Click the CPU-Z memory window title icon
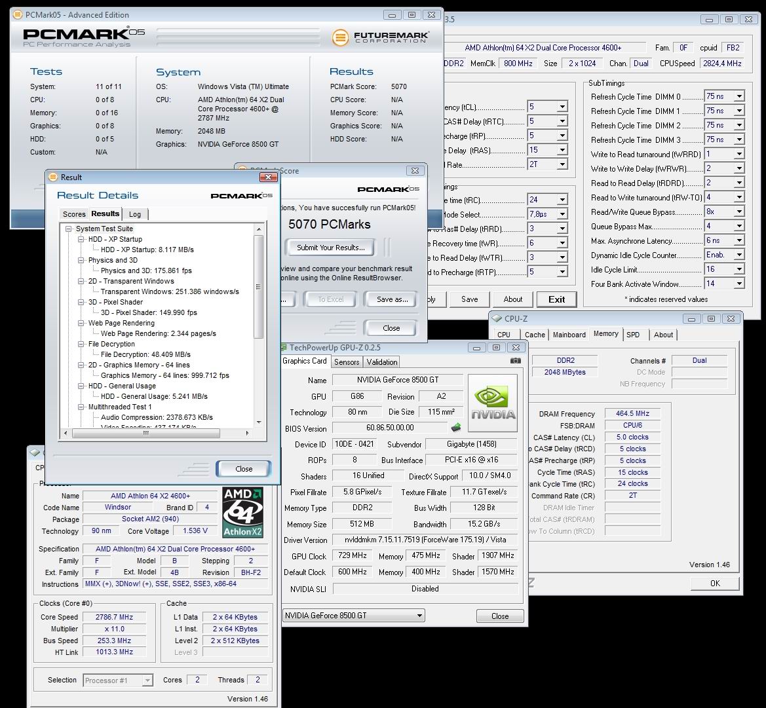 click(x=497, y=318)
